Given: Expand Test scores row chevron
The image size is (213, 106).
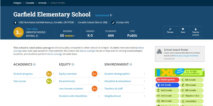Looking at the screenshot, I should click(x=54, y=81).
